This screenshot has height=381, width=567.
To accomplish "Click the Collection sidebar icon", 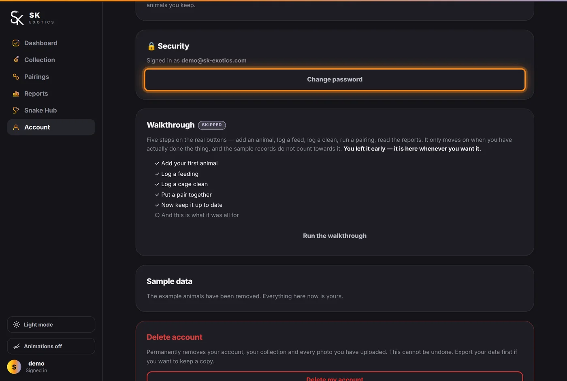I will pyautogui.click(x=16, y=60).
